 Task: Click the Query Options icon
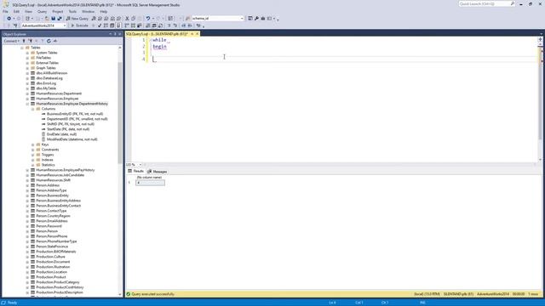pyautogui.click(x=112, y=25)
